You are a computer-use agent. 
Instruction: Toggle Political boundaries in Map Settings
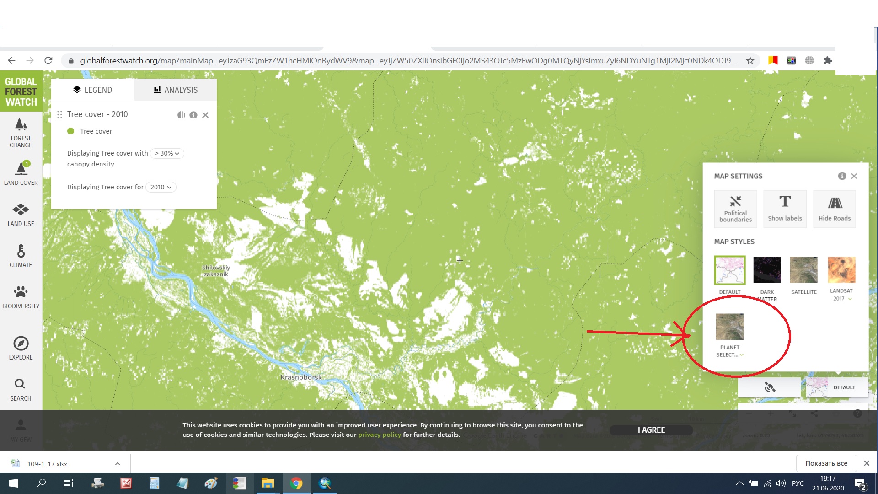click(x=735, y=209)
